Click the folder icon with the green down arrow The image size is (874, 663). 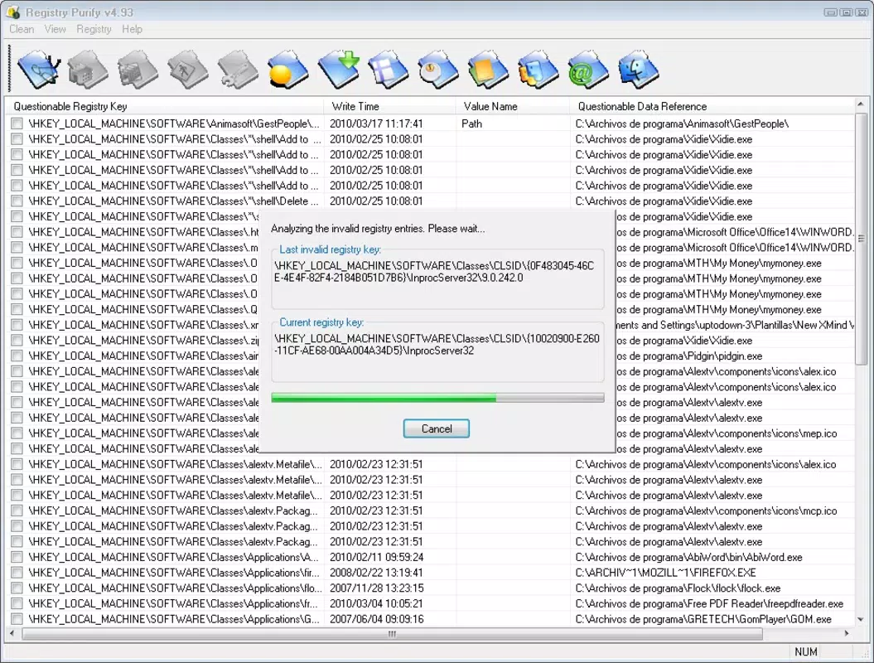(x=338, y=69)
